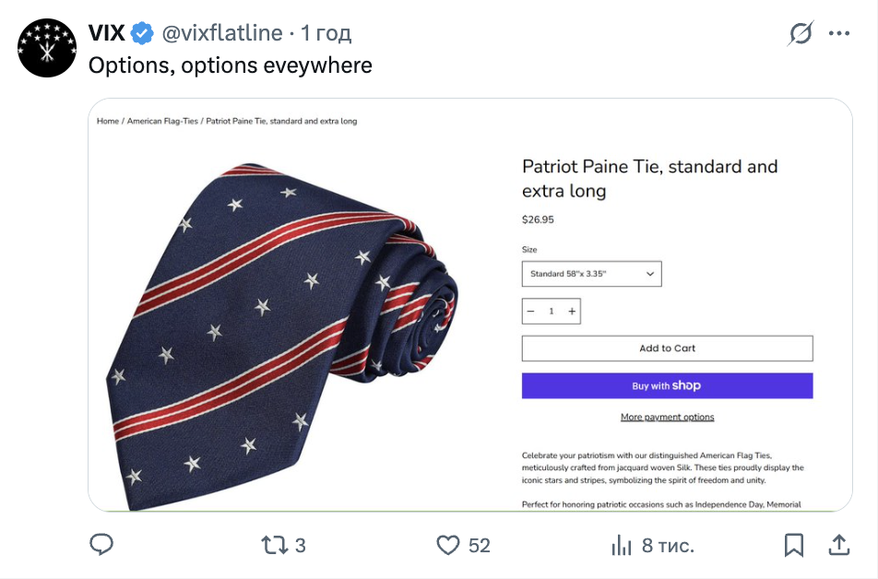Click the Add to Cart button
The width and height of the screenshot is (878, 579).
click(x=667, y=349)
